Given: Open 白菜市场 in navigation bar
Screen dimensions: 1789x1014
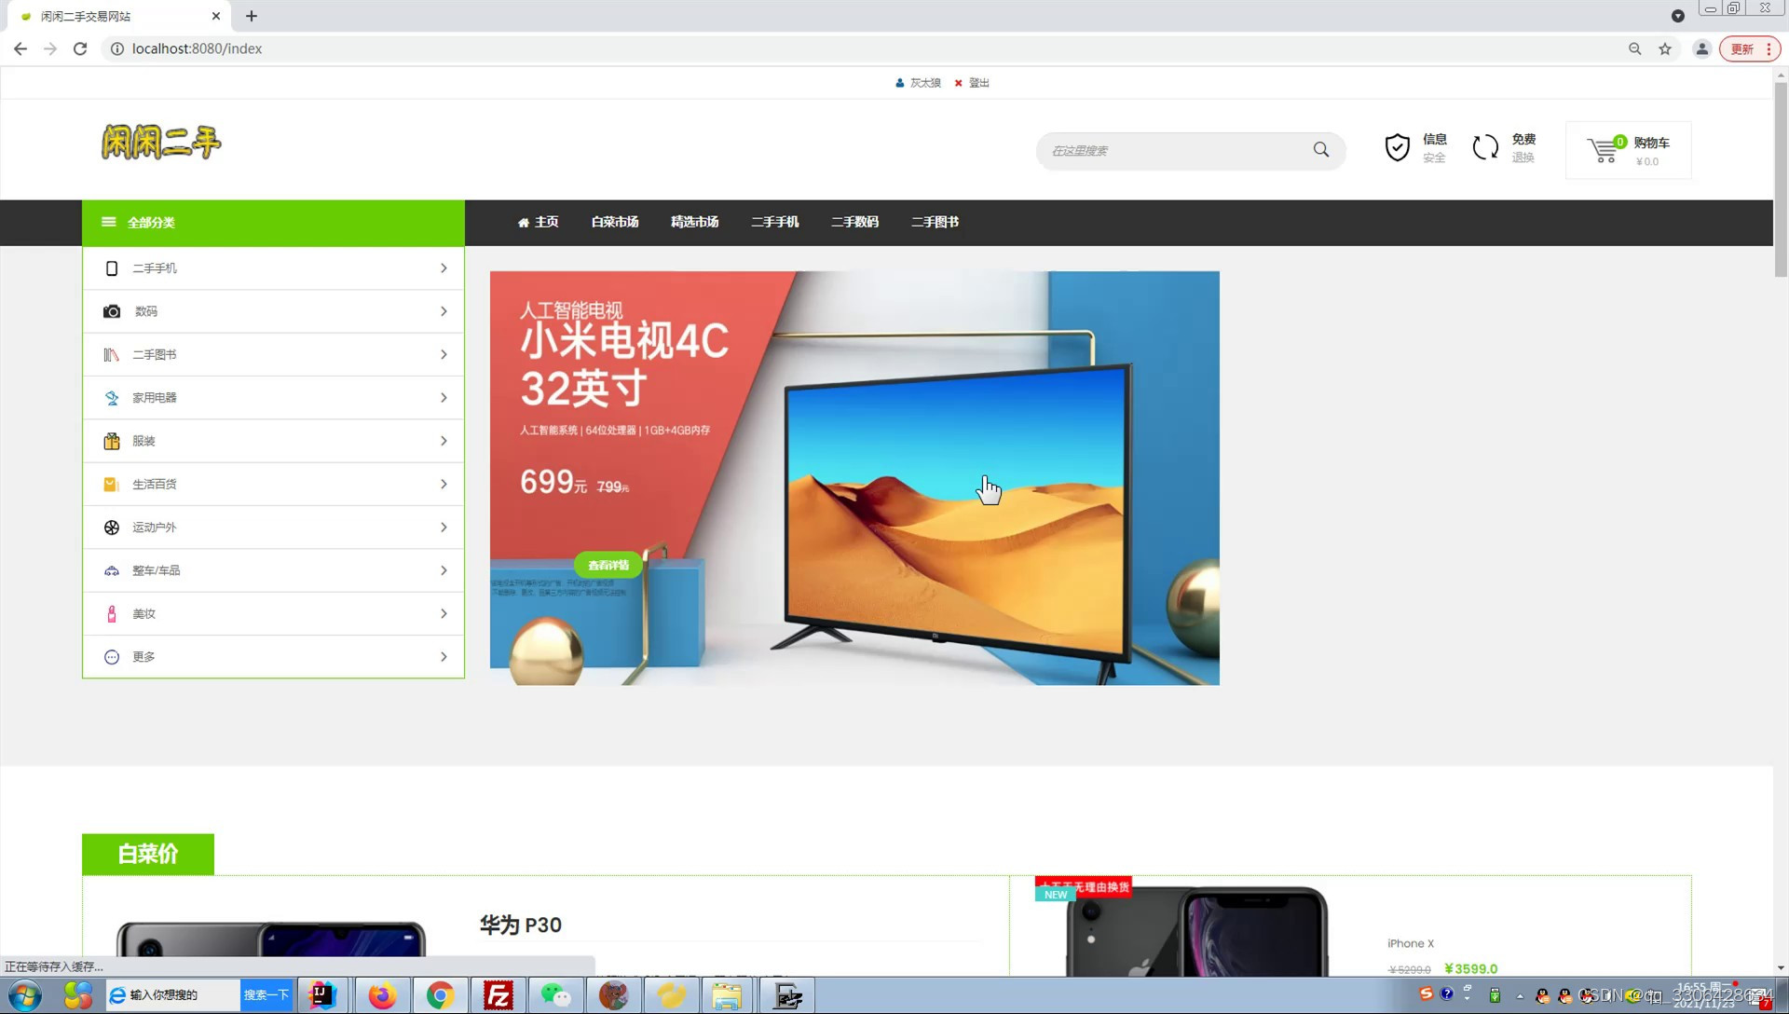Looking at the screenshot, I should [x=615, y=222].
